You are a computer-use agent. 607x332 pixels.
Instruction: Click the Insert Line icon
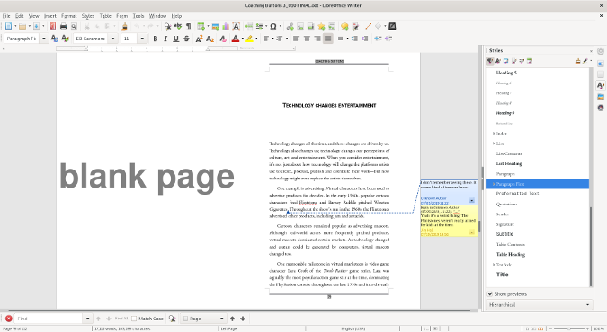click(x=368, y=26)
